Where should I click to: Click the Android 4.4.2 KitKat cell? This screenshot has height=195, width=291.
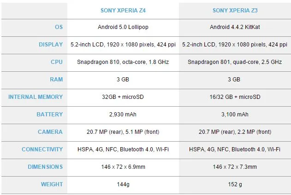point(234,27)
